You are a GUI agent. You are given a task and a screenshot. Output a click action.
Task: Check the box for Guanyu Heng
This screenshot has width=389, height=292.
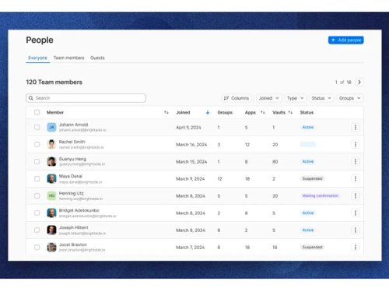pos(37,161)
